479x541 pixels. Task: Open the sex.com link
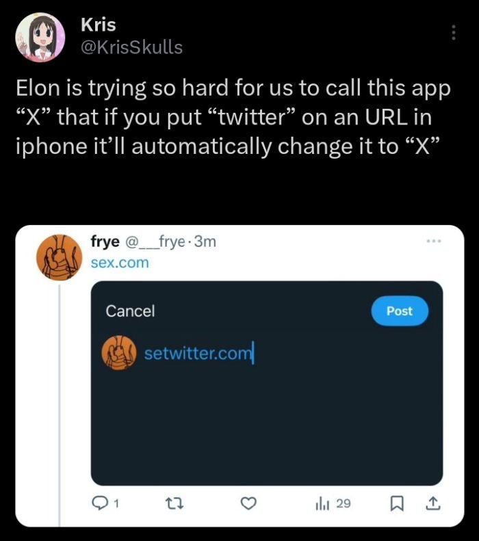[x=119, y=262]
